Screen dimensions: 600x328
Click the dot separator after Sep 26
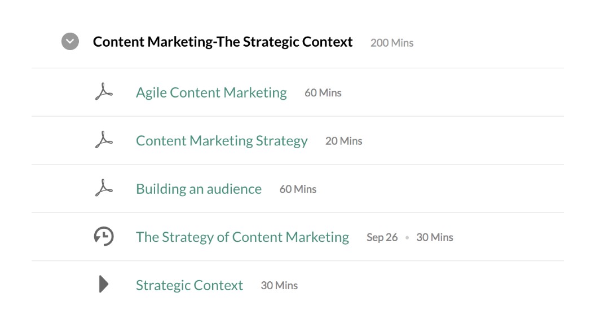(407, 238)
